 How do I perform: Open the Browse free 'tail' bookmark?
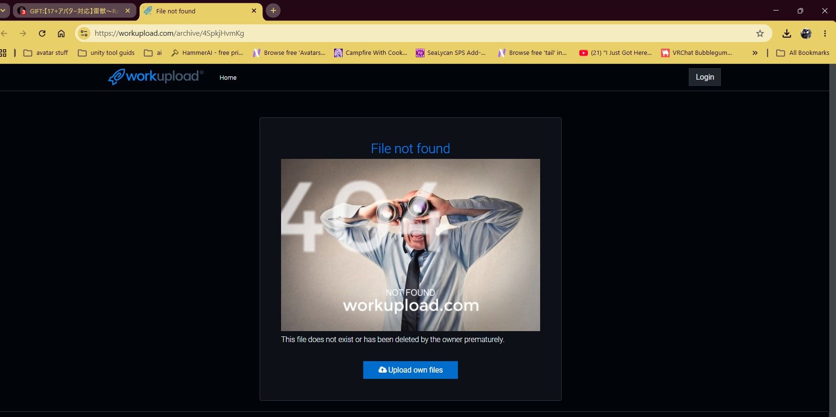pos(532,53)
